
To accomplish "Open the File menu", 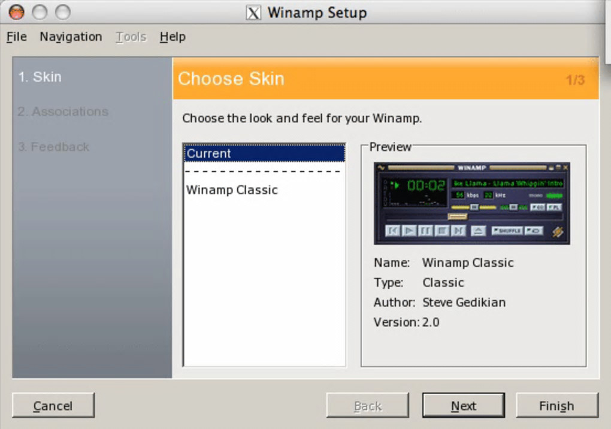I will pos(17,37).
